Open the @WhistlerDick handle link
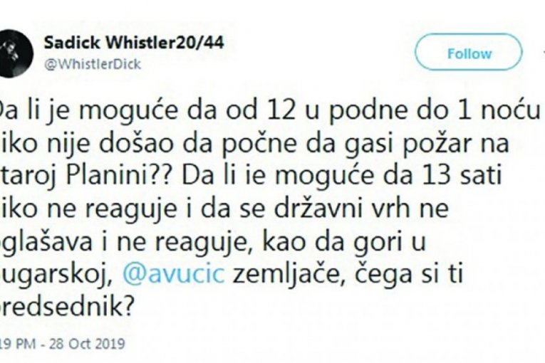Image resolution: width=545 pixels, height=363 pixels. (x=93, y=65)
